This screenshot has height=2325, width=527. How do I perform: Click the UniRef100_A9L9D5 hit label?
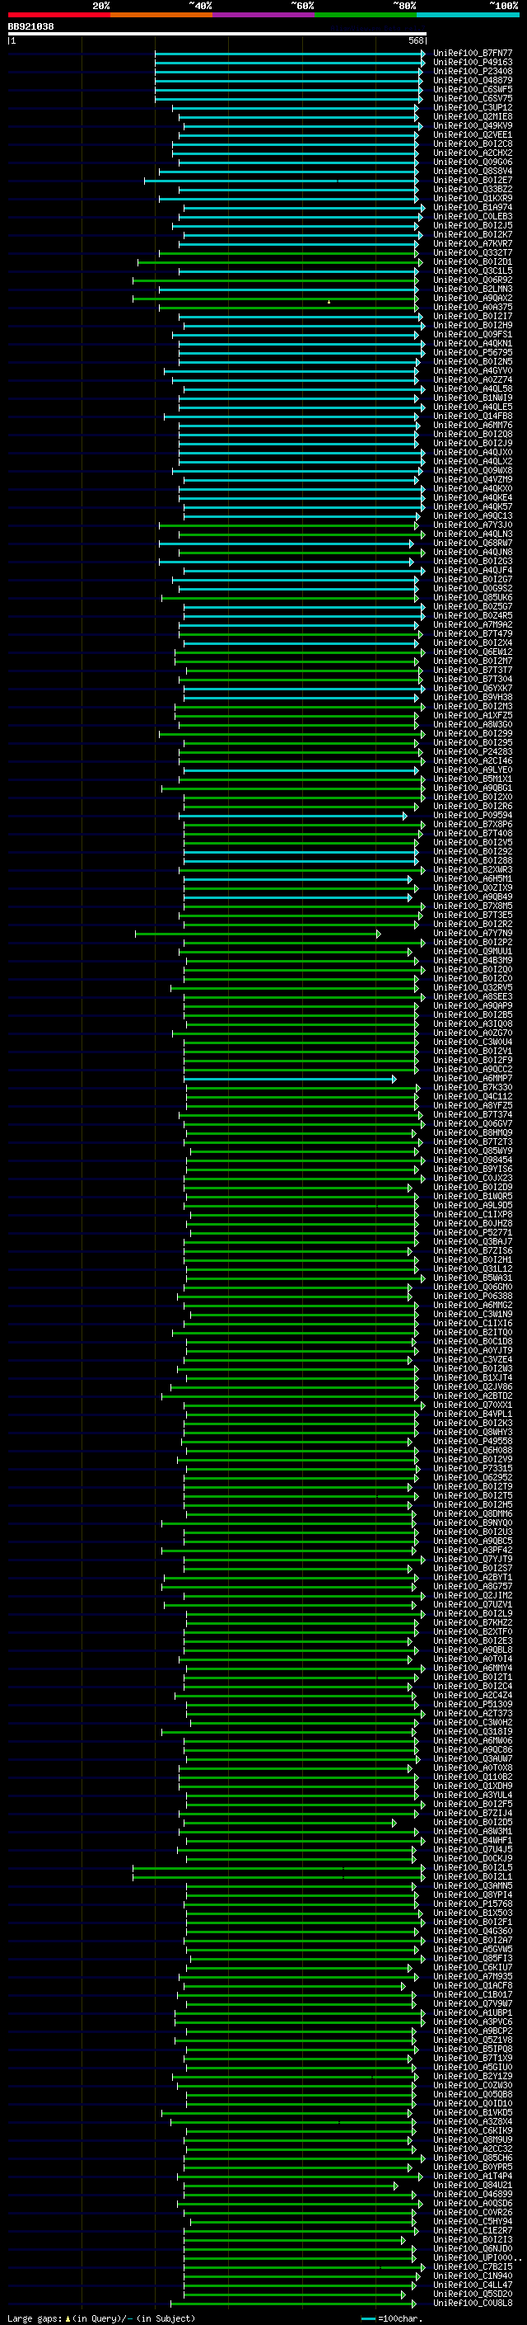click(473, 1205)
